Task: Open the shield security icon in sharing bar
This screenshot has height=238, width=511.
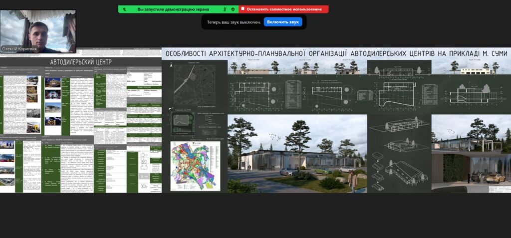Action: pos(233,9)
